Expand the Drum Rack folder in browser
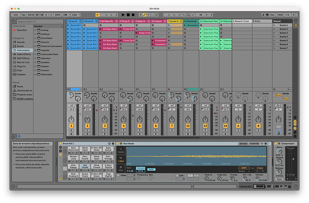This screenshot has height=203, width=309. 35,38
